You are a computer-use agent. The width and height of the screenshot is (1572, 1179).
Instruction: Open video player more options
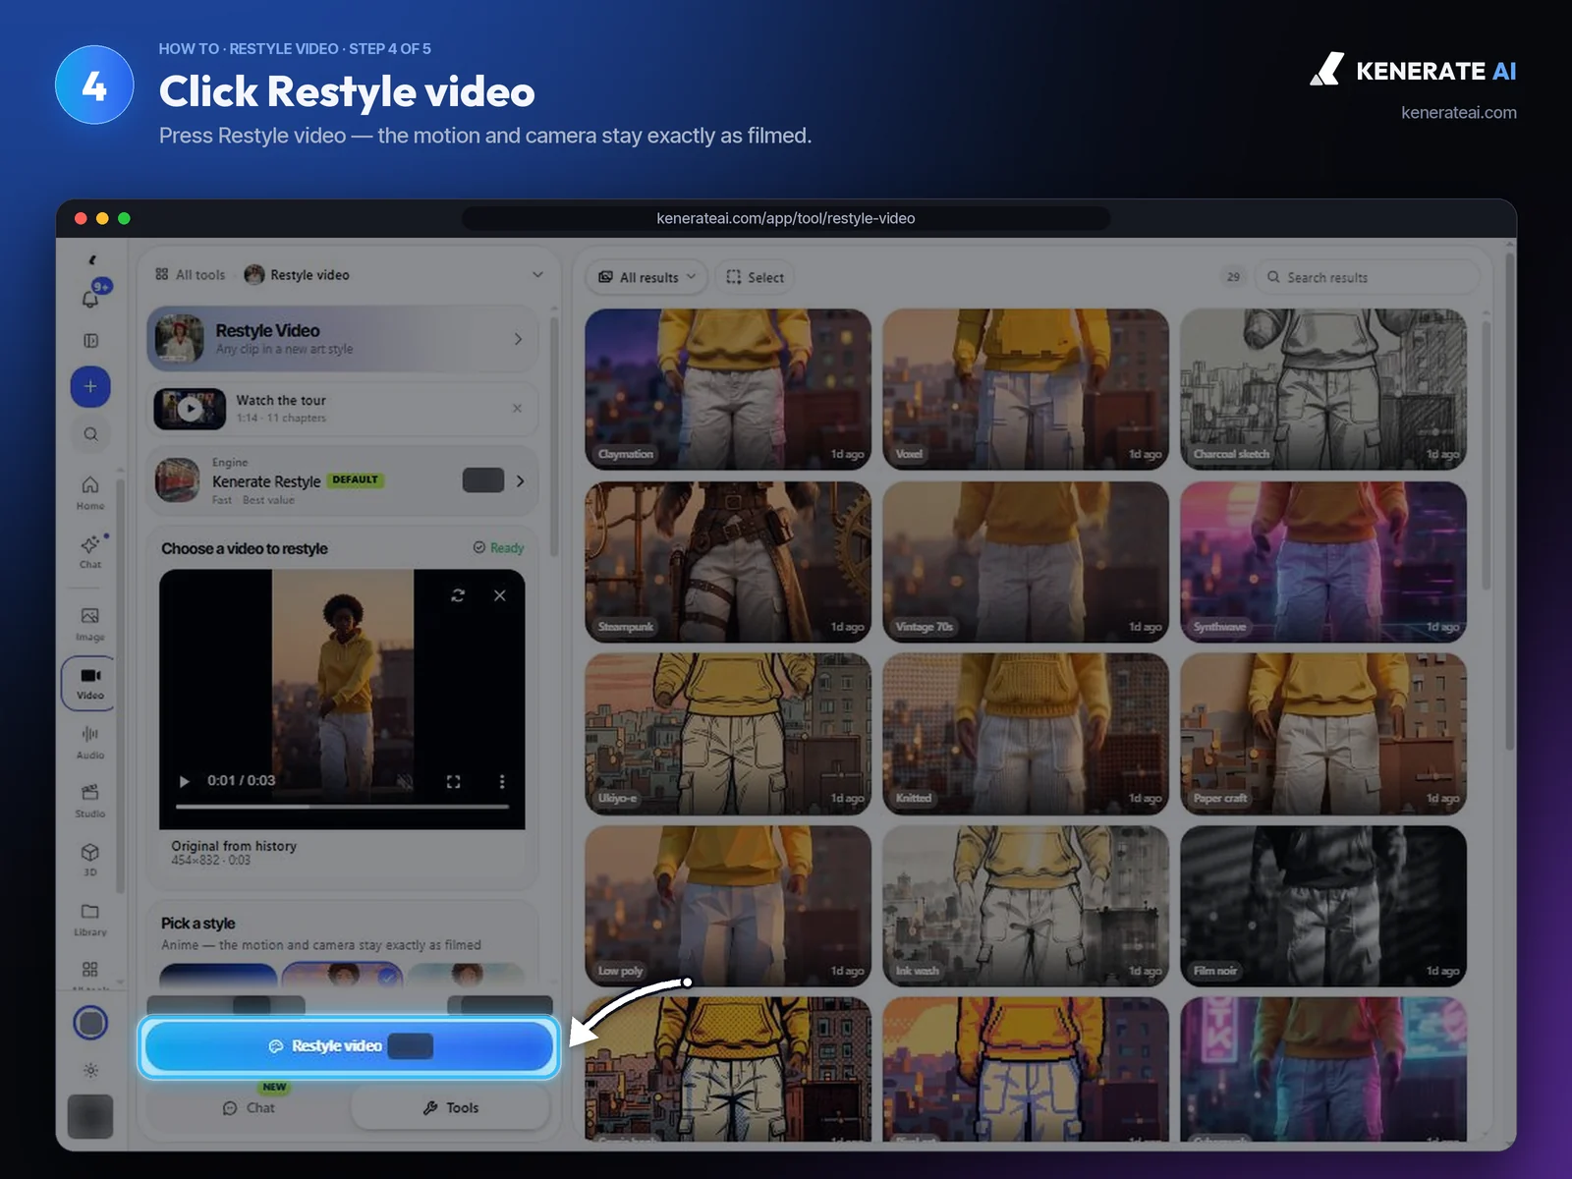pos(502,781)
